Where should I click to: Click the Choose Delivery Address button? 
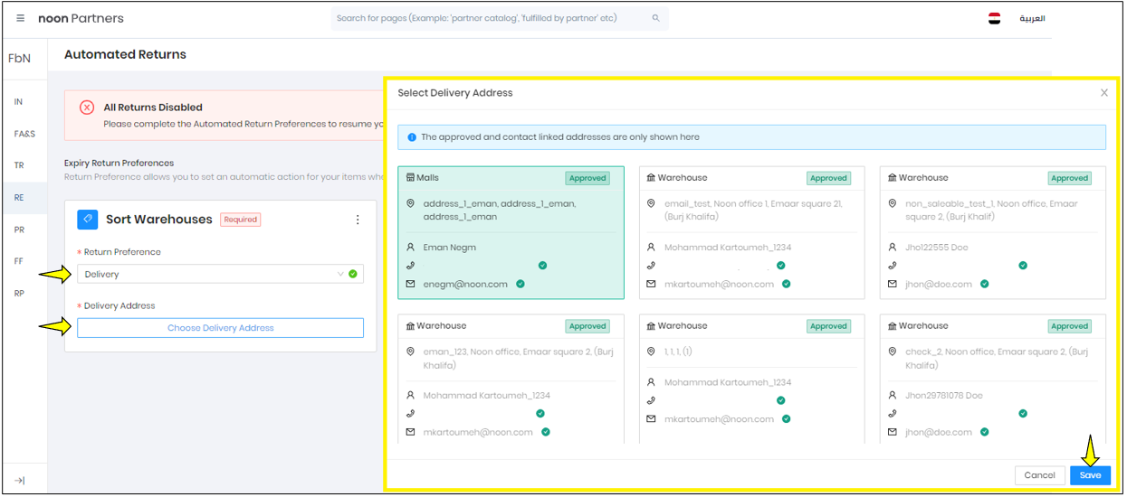point(220,328)
